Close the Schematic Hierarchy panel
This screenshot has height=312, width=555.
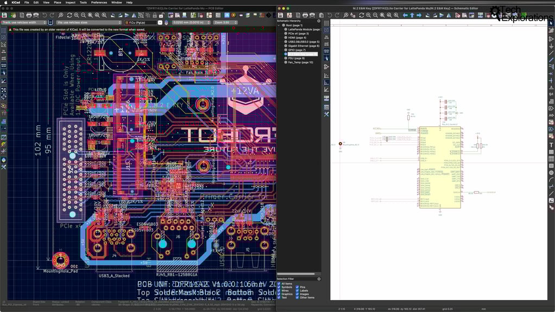319,21
